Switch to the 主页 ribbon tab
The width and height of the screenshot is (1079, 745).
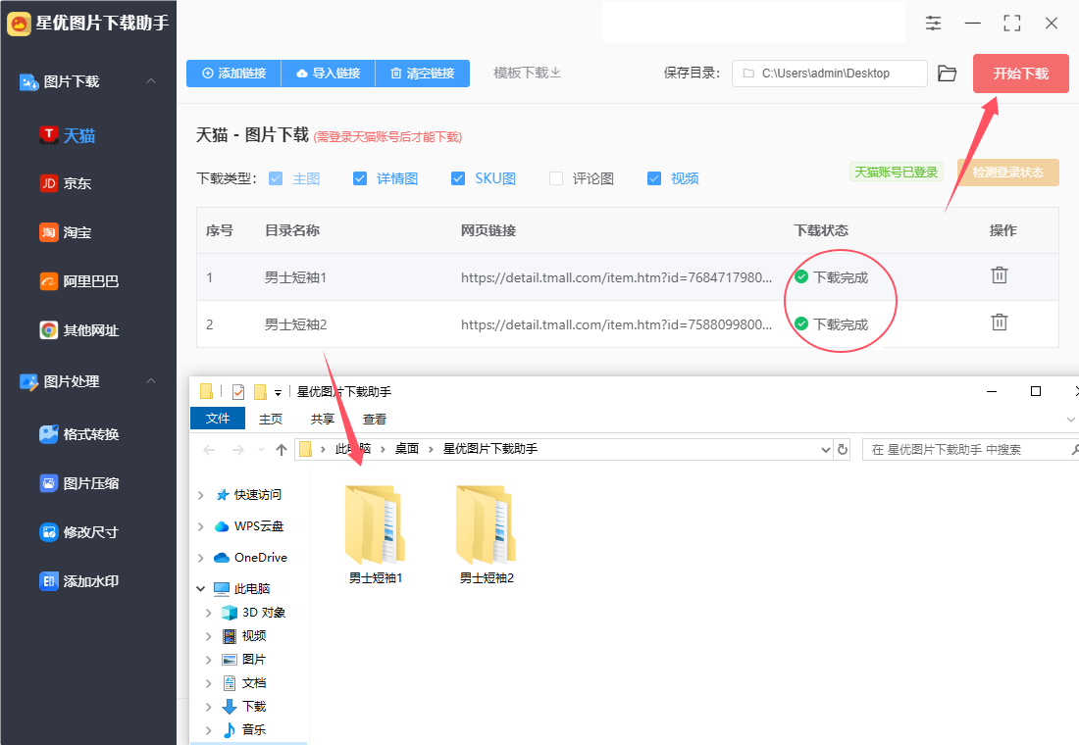pyautogui.click(x=271, y=419)
